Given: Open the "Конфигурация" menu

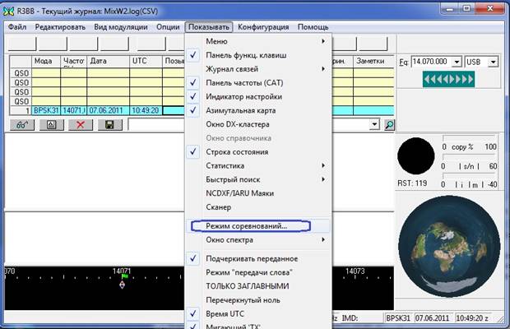Looking at the screenshot, I should click(x=263, y=27).
